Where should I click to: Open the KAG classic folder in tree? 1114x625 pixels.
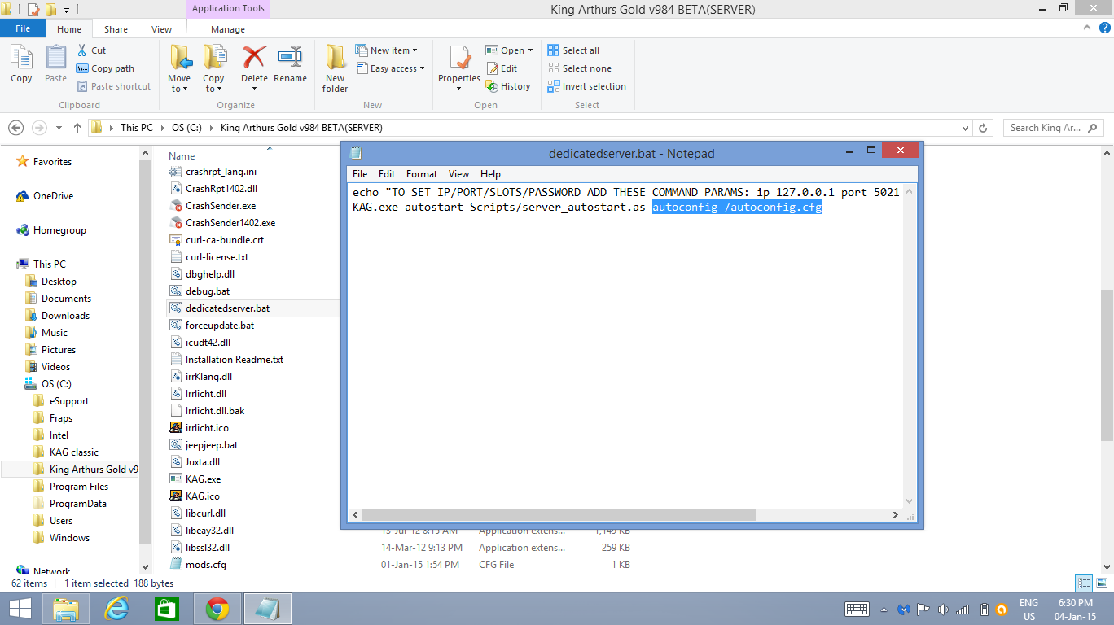73,452
